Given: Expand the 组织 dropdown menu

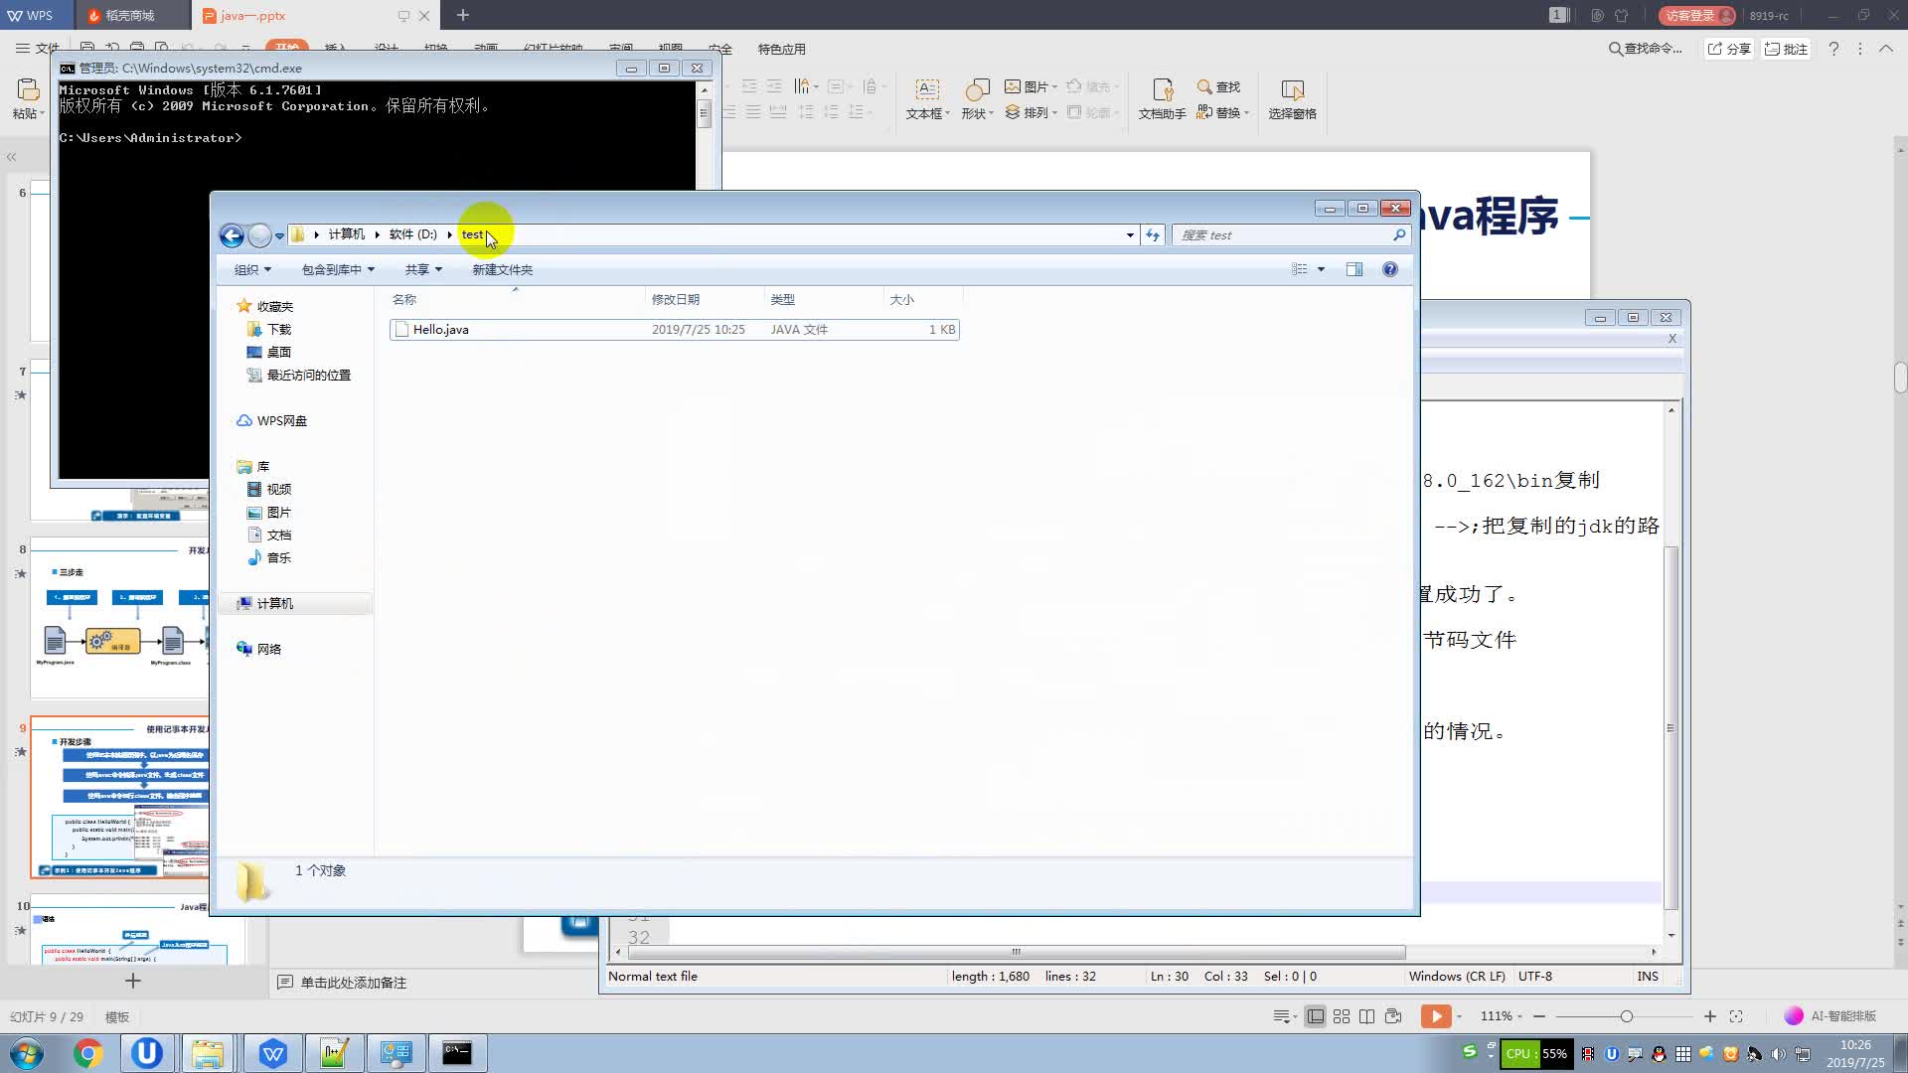Looking at the screenshot, I should coord(252,270).
